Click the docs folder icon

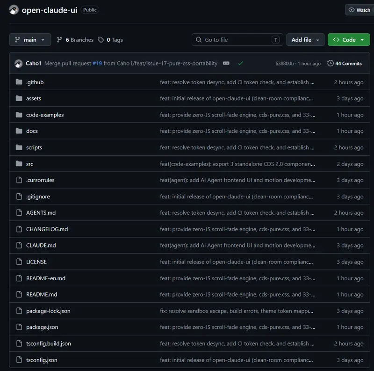19,131
